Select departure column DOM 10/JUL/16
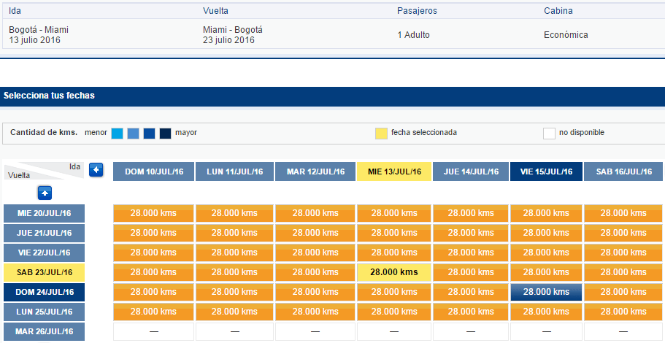The image size is (665, 343). click(x=153, y=171)
